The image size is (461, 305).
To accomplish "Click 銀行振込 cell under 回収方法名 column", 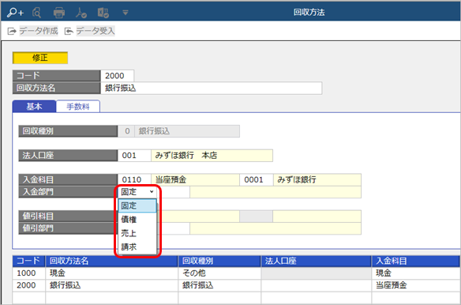I will [112, 285].
